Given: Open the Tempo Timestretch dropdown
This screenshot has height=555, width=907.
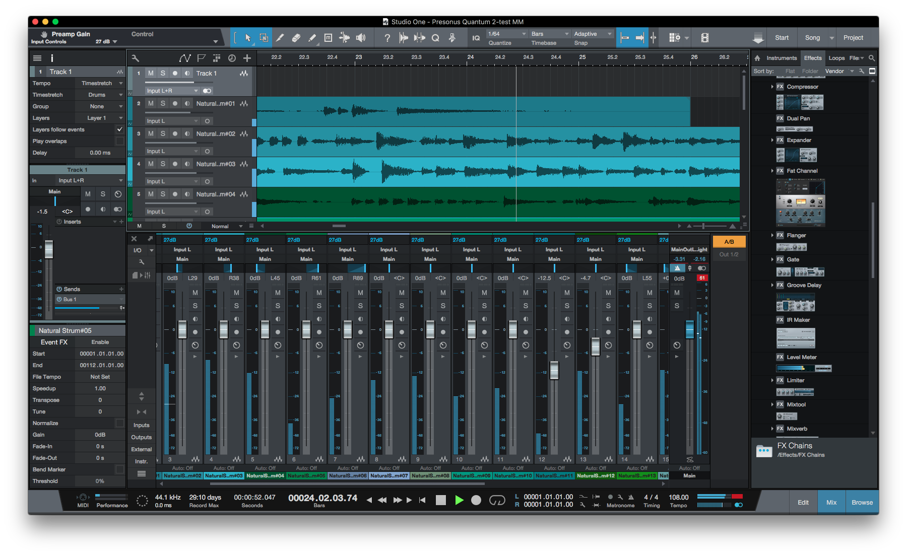Looking at the screenshot, I should (100, 83).
